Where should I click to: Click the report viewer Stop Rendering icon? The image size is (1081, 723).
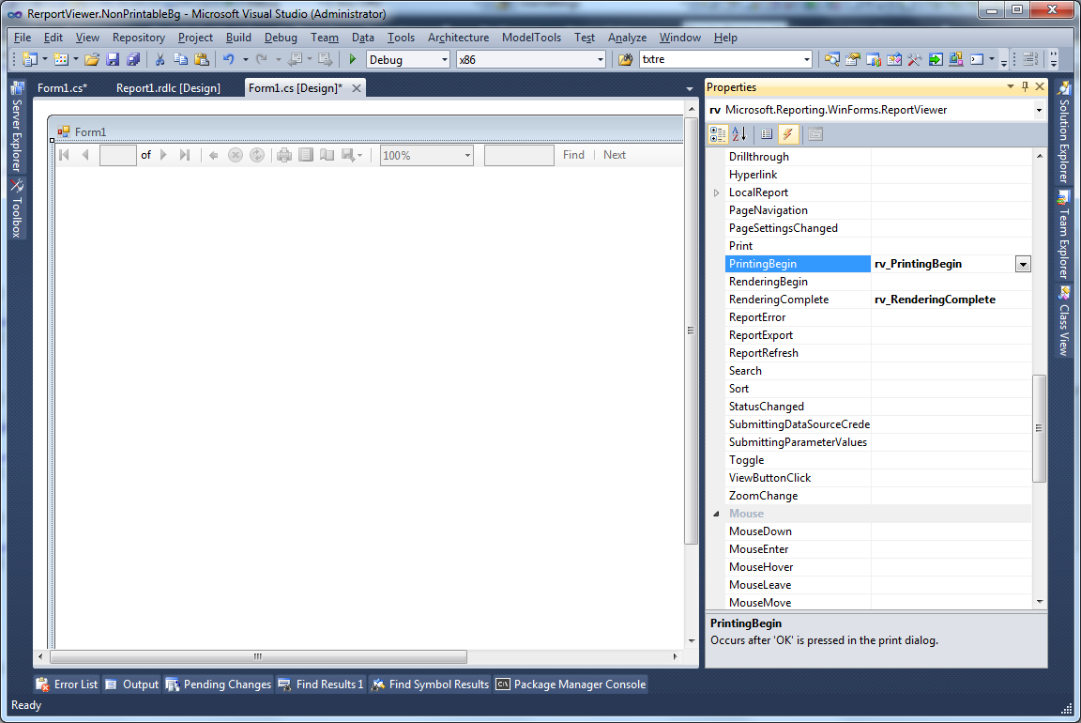coord(236,155)
